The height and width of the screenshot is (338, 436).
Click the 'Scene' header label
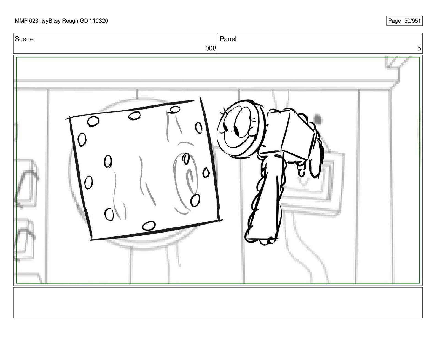(24, 39)
